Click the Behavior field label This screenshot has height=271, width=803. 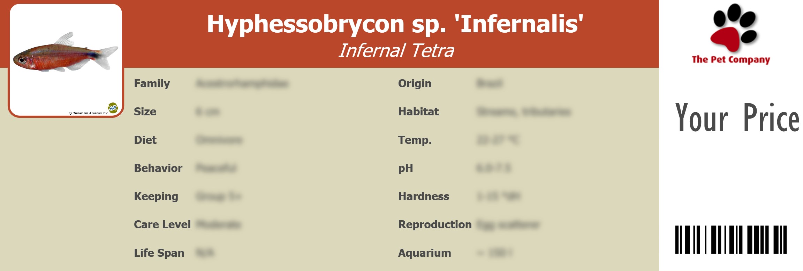pos(158,168)
